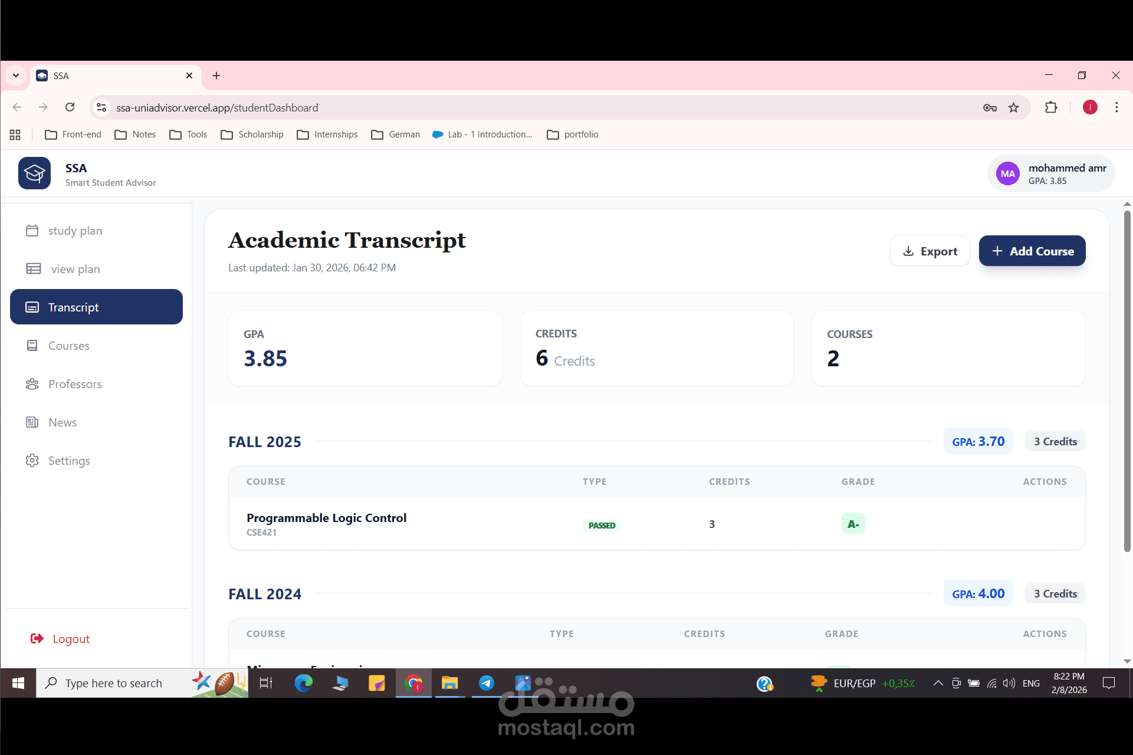This screenshot has width=1133, height=755.
Task: Click the Add Course button
Action: 1032,251
